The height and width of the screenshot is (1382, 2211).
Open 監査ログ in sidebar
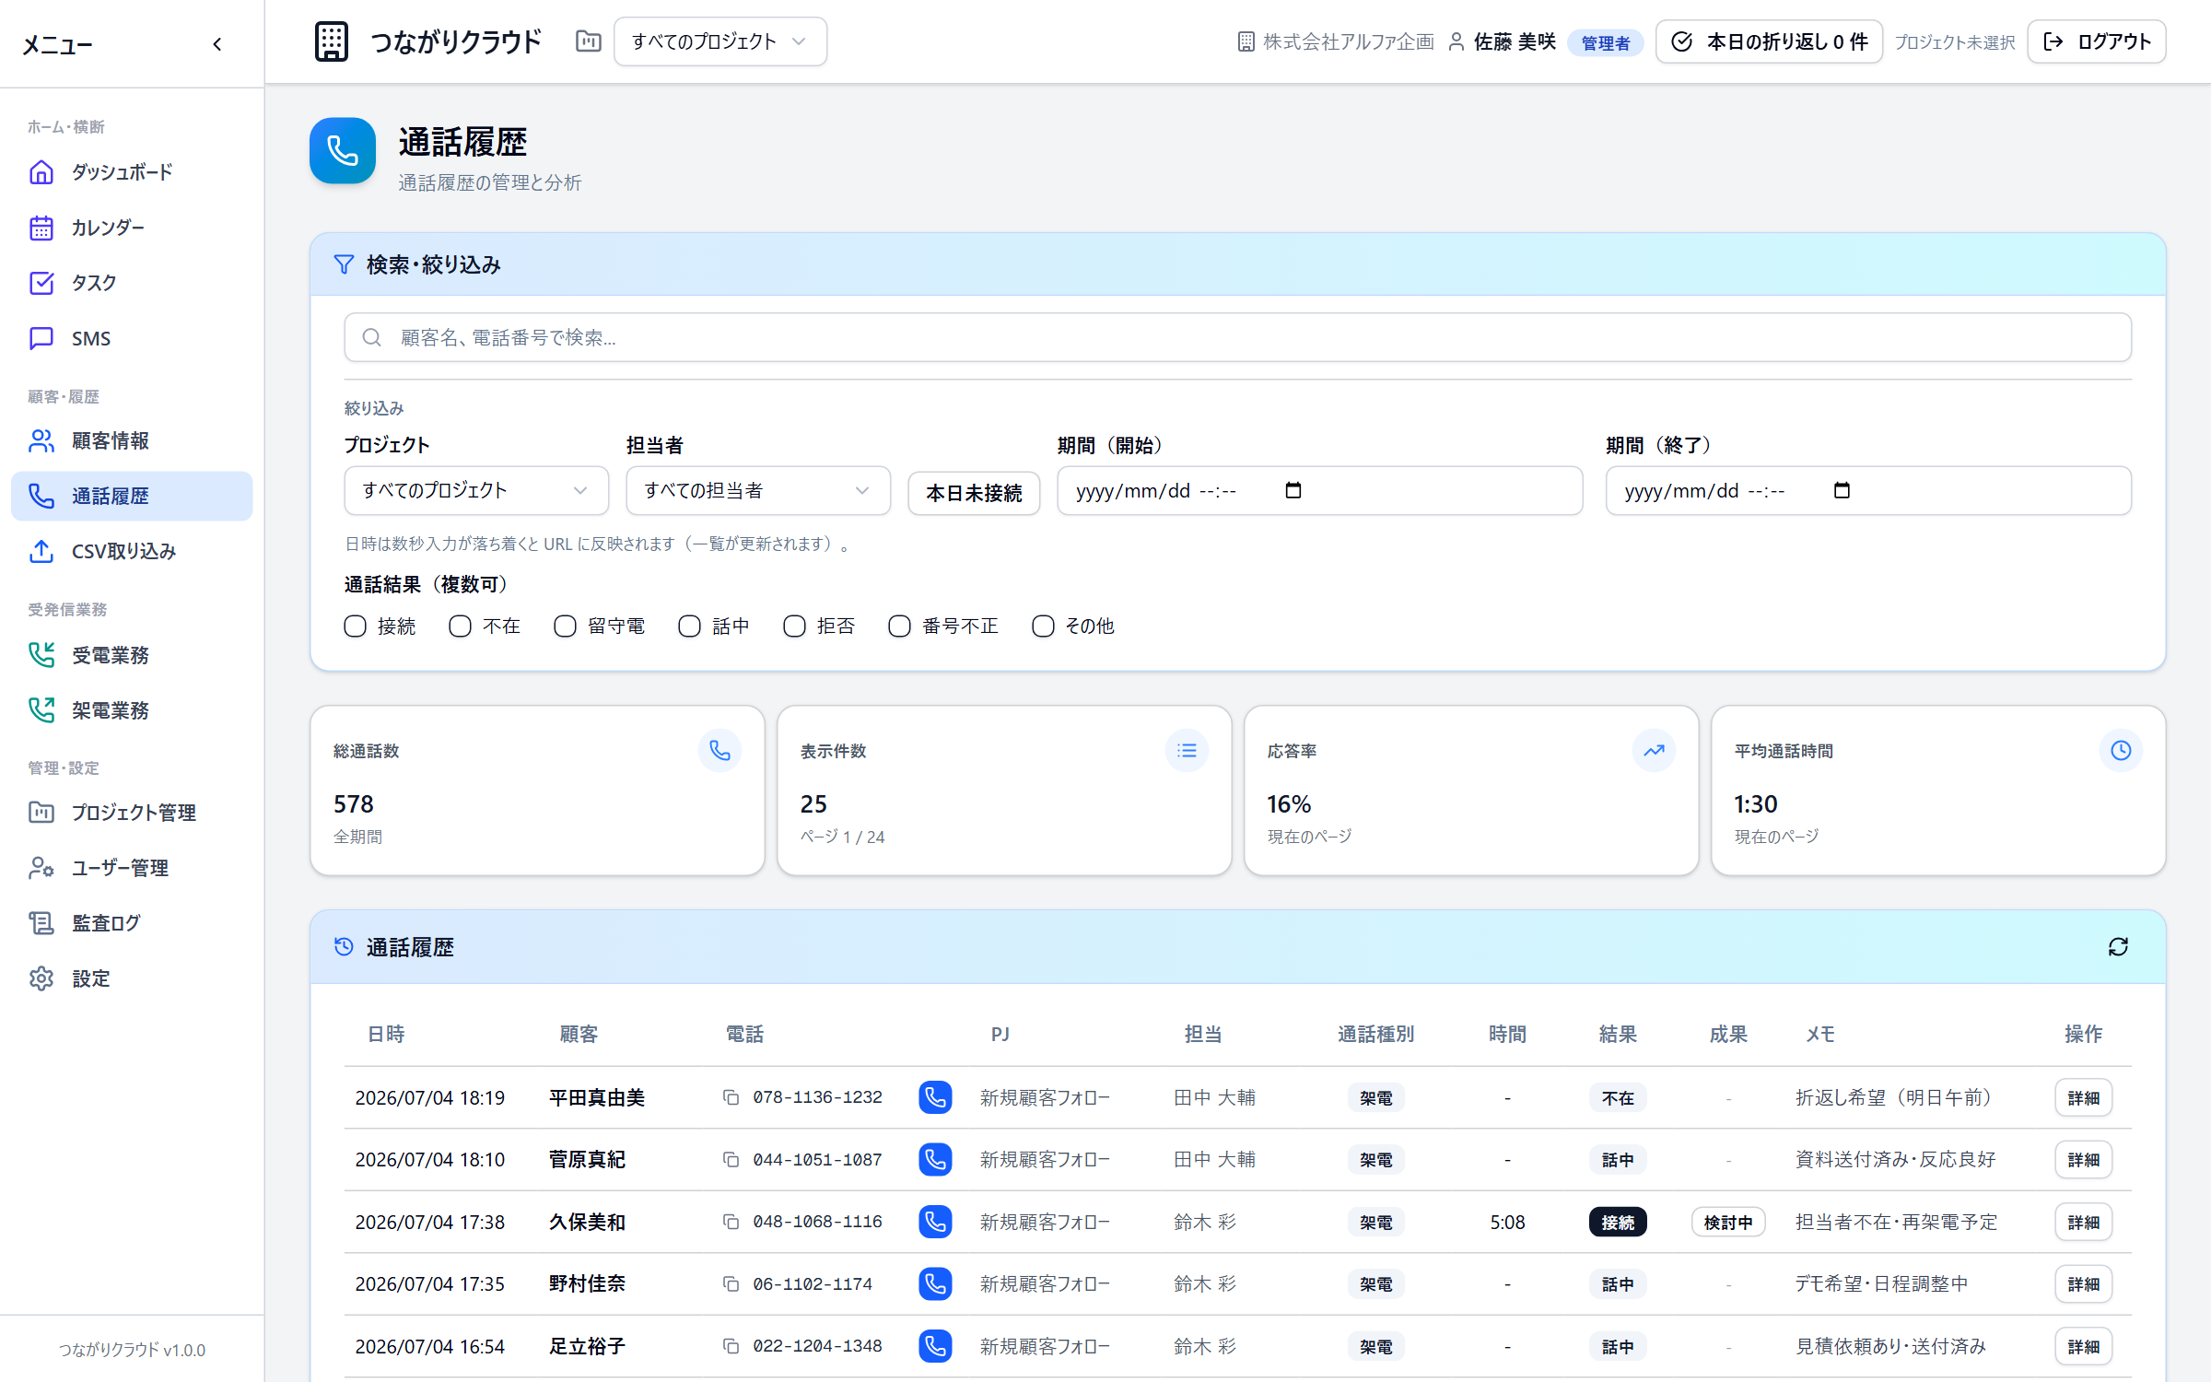tap(132, 923)
